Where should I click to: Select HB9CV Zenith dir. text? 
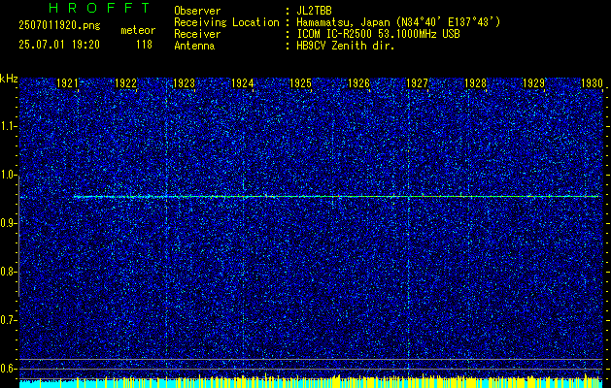[x=345, y=46]
